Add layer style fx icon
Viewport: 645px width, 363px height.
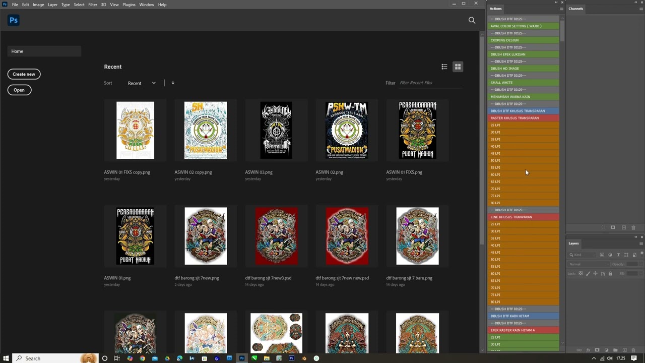point(588,350)
